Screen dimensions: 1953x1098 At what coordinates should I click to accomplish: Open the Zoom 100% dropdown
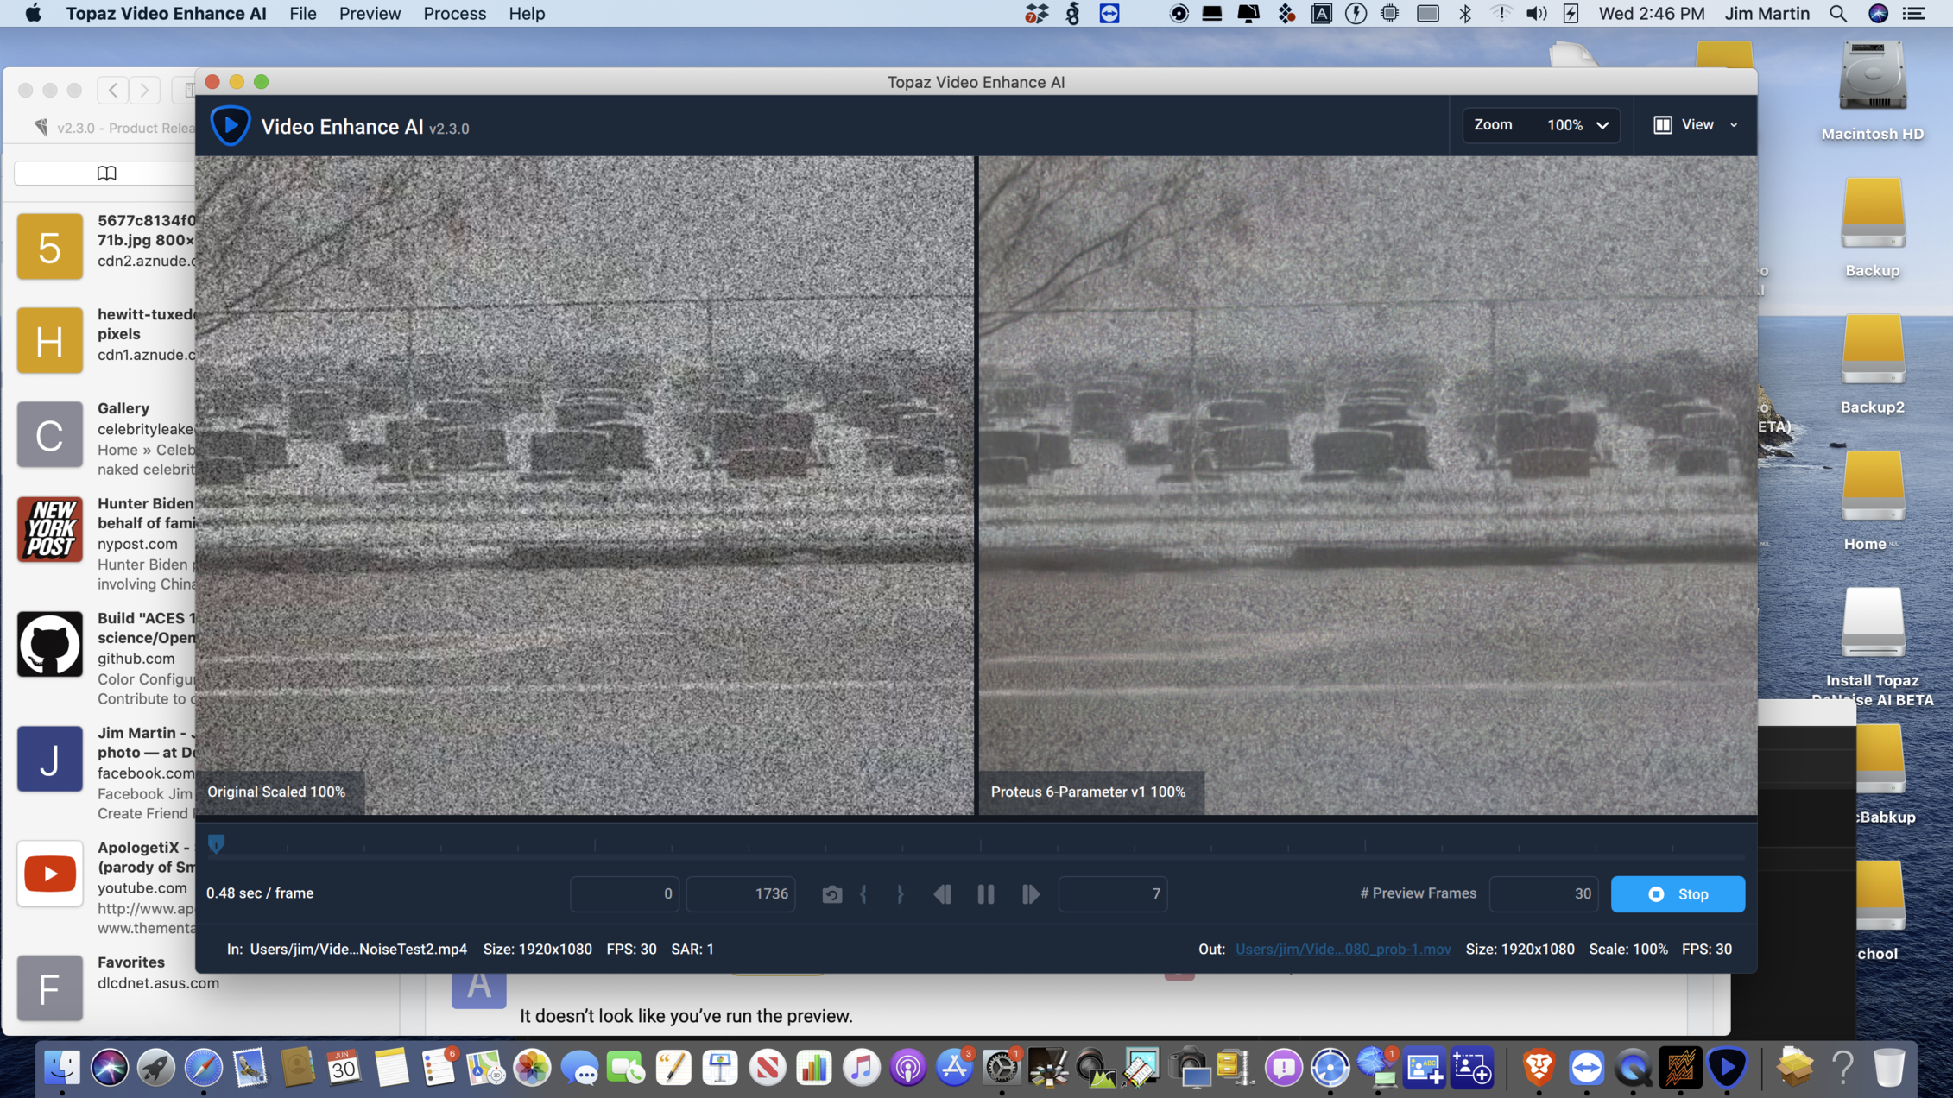[x=1577, y=125]
